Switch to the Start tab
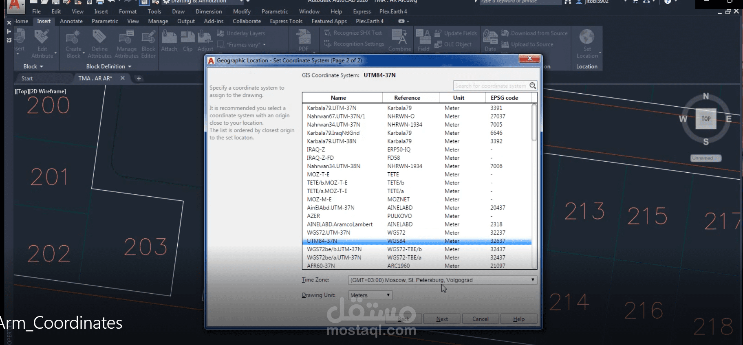Screen dimensions: 743x345 [x=27, y=78]
